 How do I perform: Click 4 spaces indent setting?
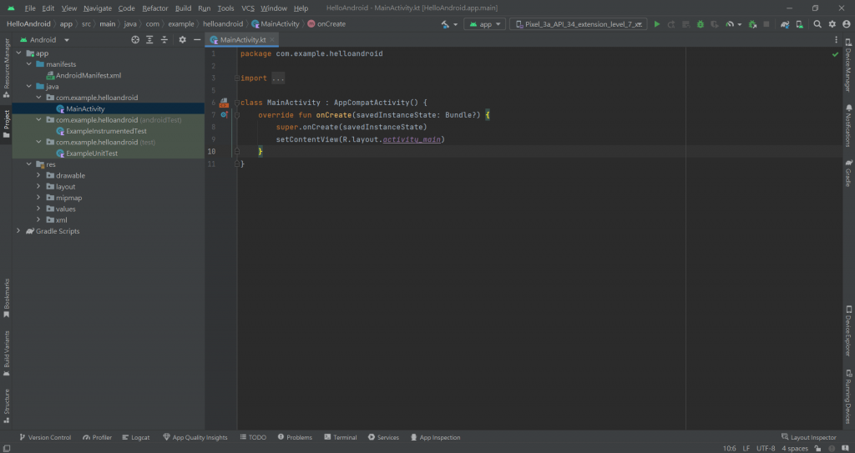(795, 449)
